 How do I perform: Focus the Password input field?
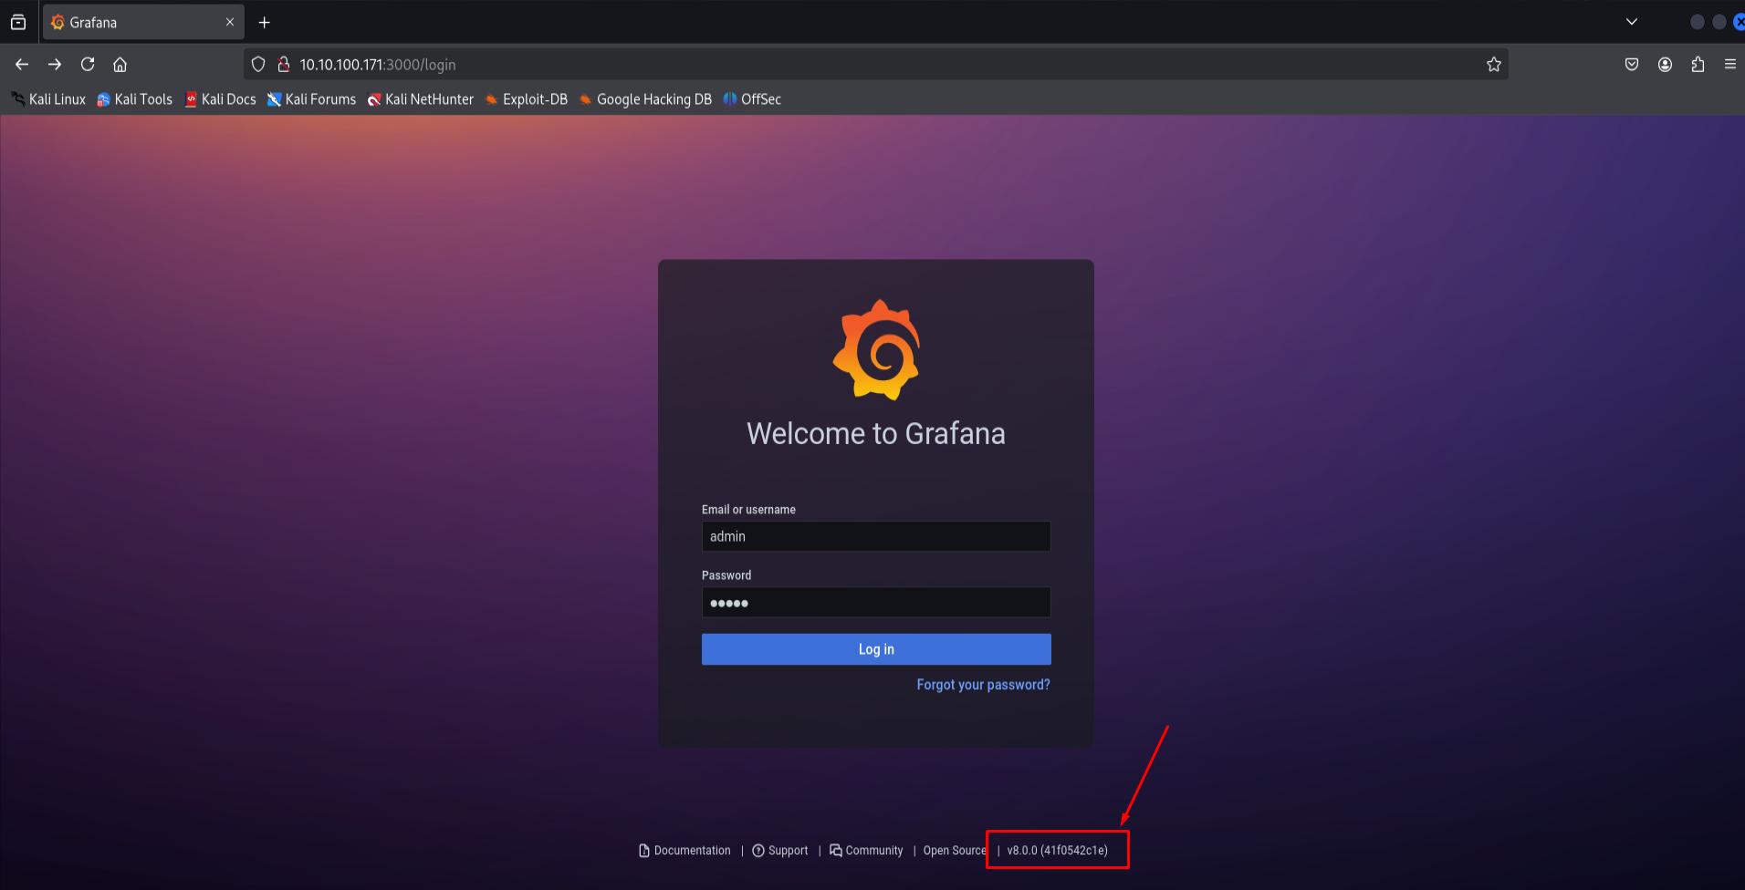click(876, 603)
